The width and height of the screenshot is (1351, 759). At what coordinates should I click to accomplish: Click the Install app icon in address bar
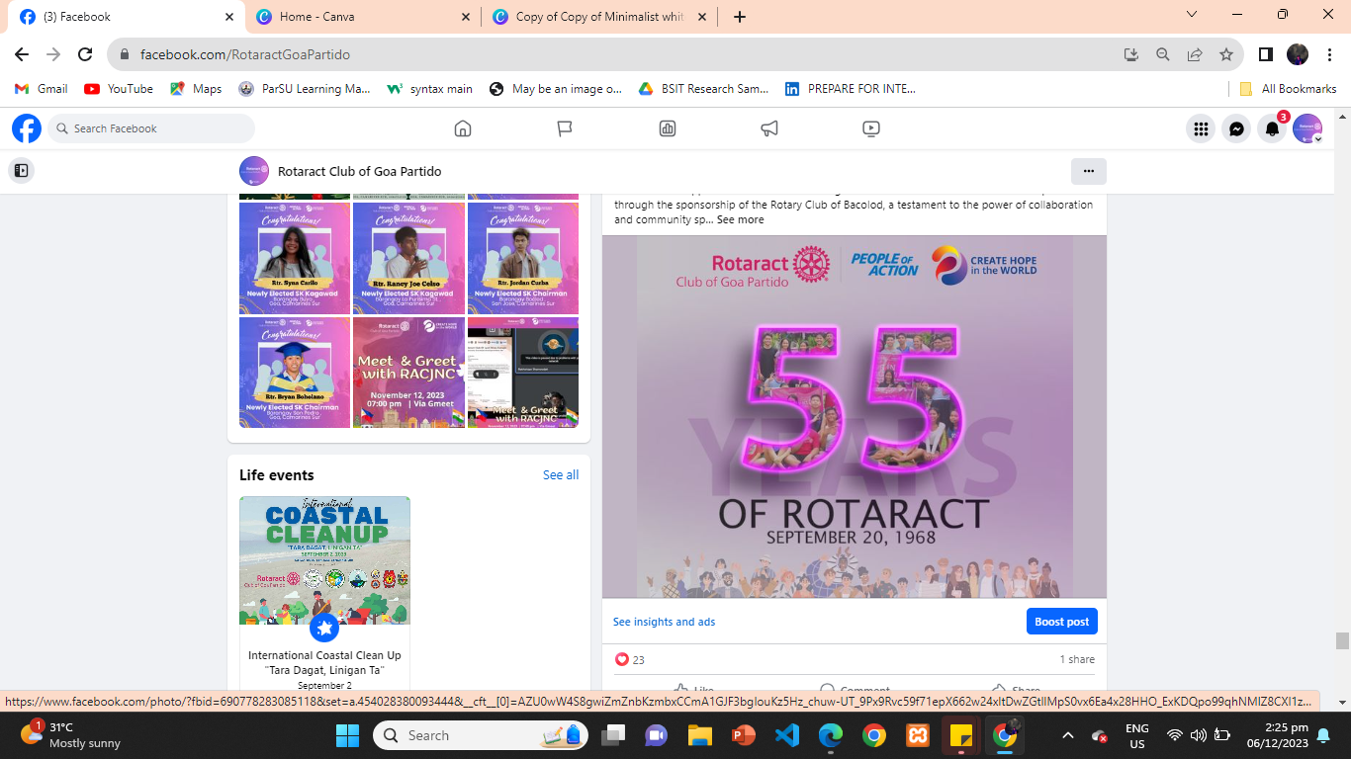coord(1131,54)
